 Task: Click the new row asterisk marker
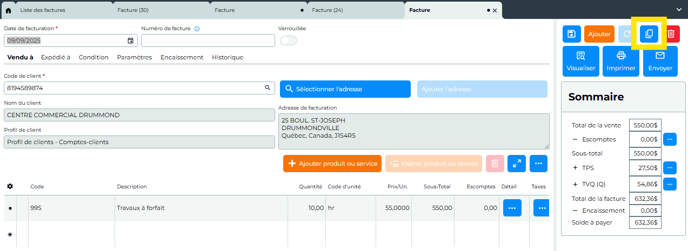[10, 235]
